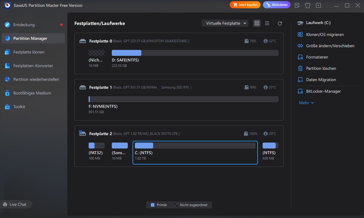Image resolution: width=364 pixels, height=218 pixels.
Task: Click the shirt skin icon in title bar
Action: 308,5
